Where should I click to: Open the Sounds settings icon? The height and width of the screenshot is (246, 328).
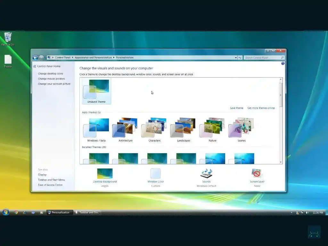point(206,173)
